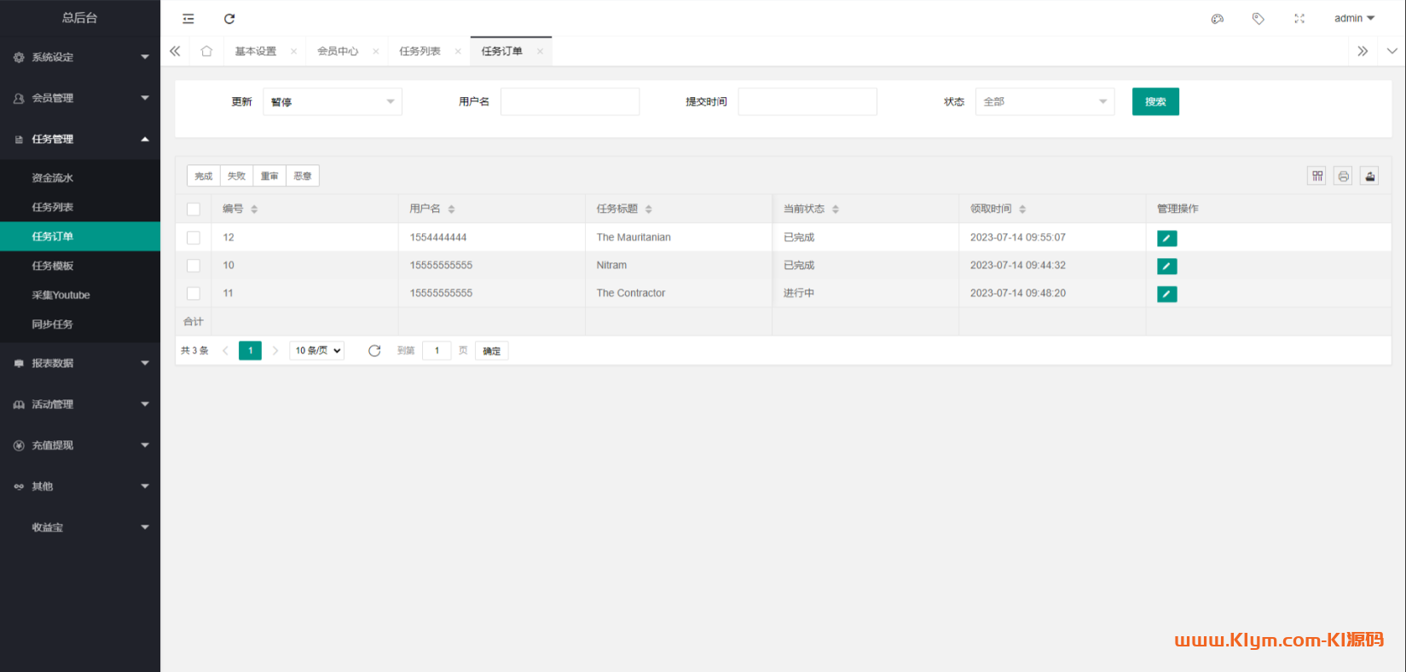Open the column filter grid icon

point(1317,176)
